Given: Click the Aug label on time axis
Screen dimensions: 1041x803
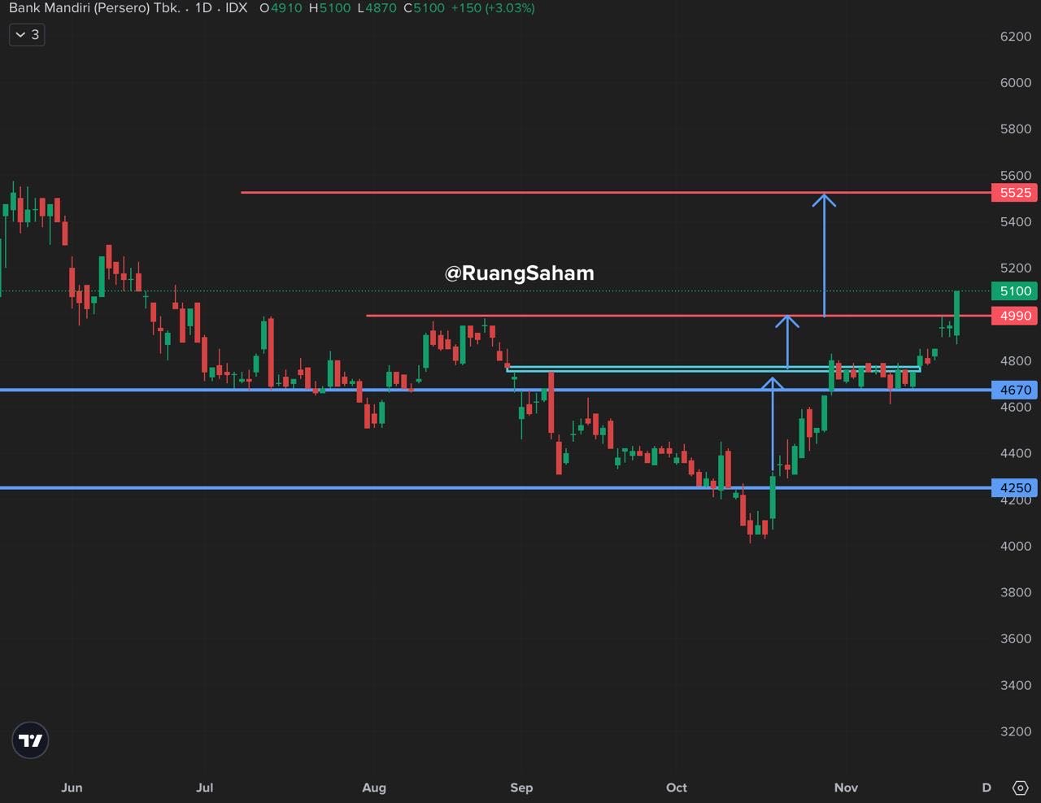Looking at the screenshot, I should pyautogui.click(x=374, y=788).
